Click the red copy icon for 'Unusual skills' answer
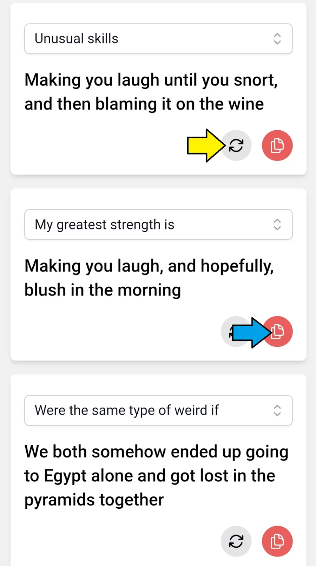 pos(277,145)
